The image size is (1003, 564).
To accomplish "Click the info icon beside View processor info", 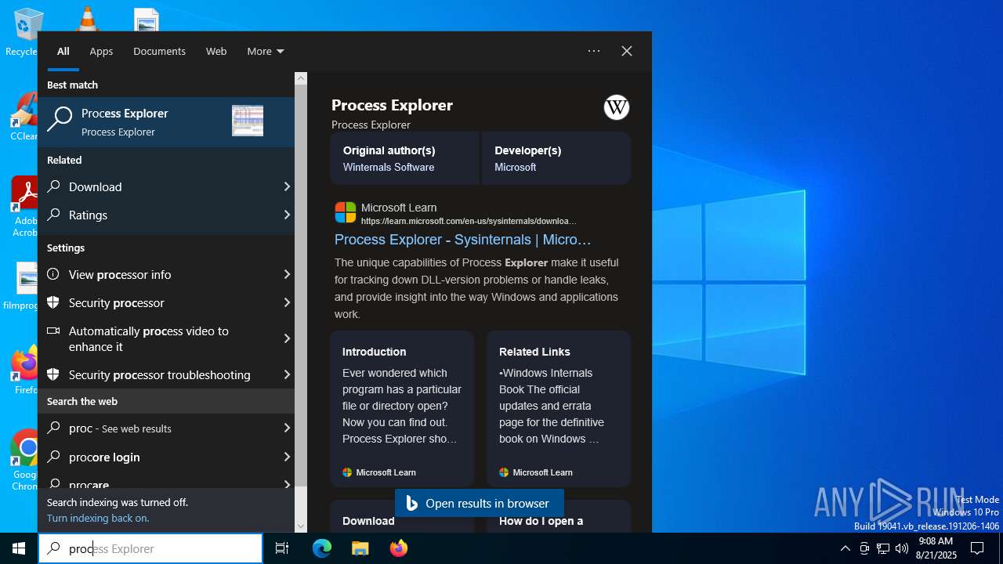I will click(53, 274).
